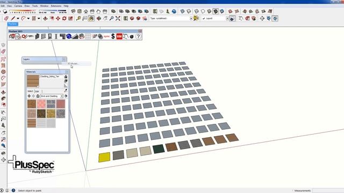The image size is (344, 193).
Task: Expand the Rectangle tool dropdown arrow
Action: coord(39,19)
